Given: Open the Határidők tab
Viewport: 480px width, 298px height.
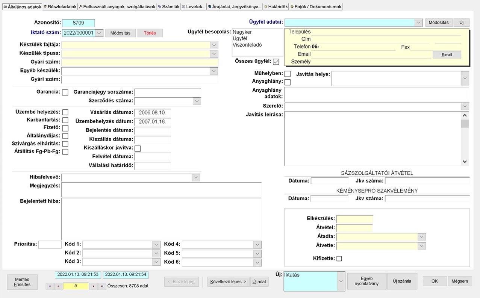Looking at the screenshot, I should 276,7.
